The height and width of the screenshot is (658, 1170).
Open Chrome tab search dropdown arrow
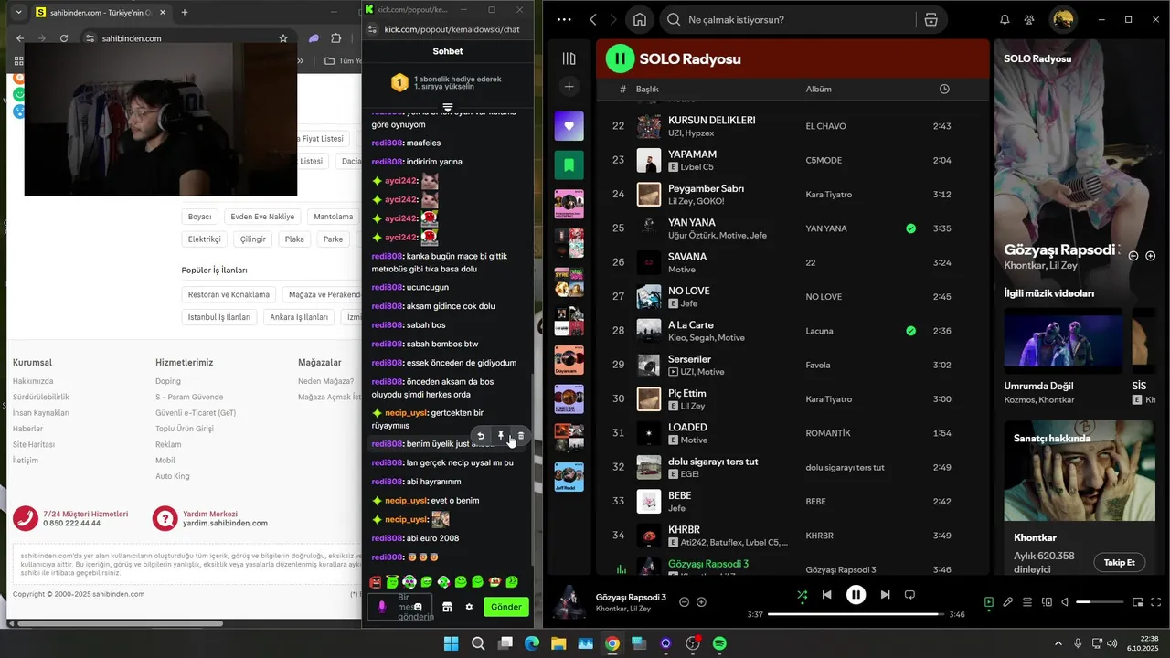pyautogui.click(x=19, y=12)
